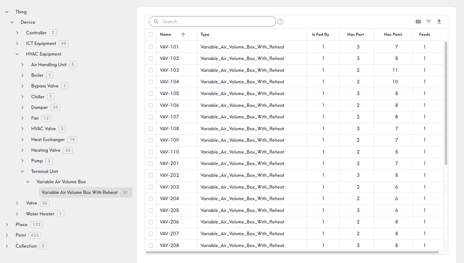Expand the Air Handling Unit node
The width and height of the screenshot is (464, 263).
[23, 65]
